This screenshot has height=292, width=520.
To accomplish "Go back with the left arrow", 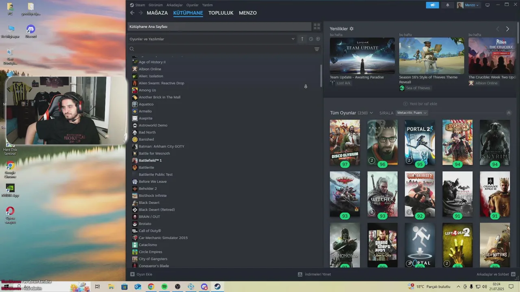I will (x=132, y=13).
